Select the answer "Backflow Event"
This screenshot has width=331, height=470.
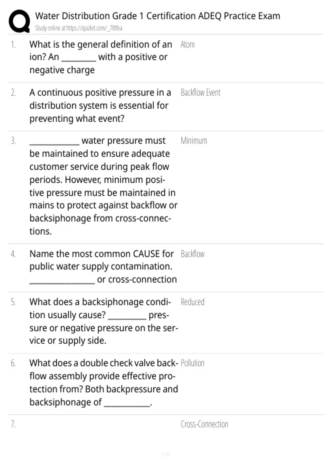click(201, 93)
